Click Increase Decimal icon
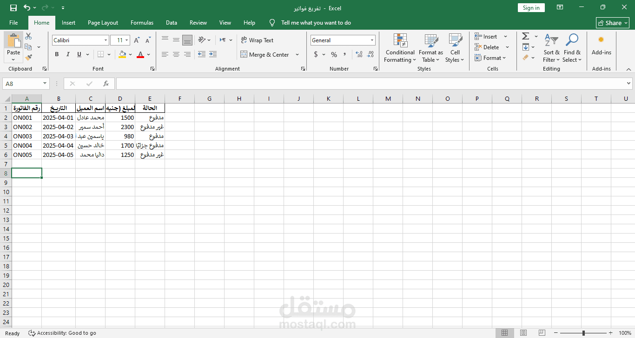The height and width of the screenshot is (338, 635). click(359, 54)
